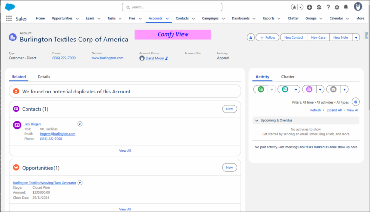
Task: Click the Daryl Moon owner avatar
Action: pos(142,58)
